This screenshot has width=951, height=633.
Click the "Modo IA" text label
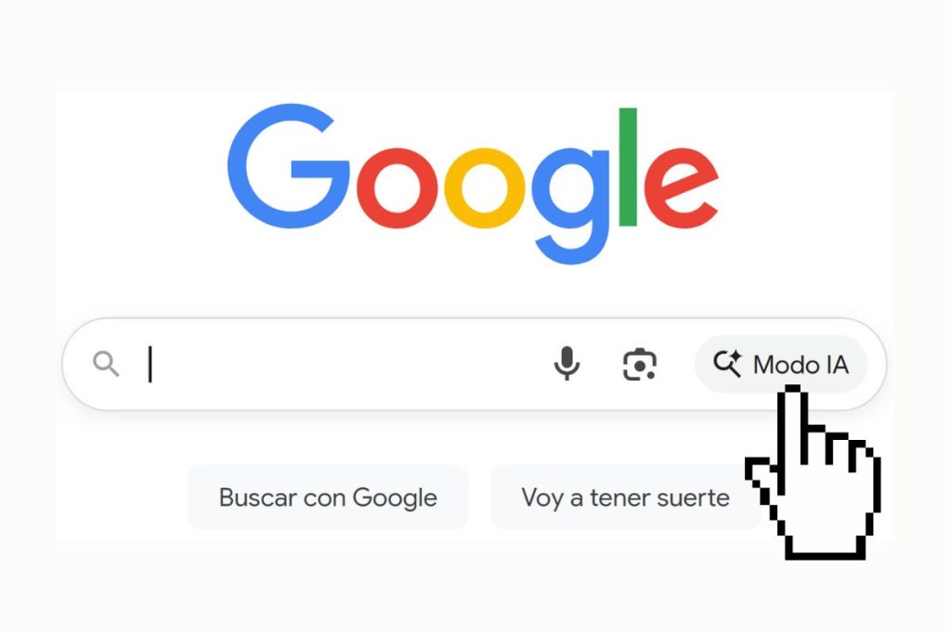pos(801,365)
